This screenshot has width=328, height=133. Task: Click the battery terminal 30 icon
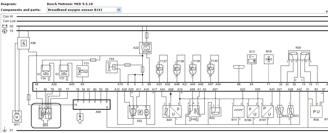point(4,26)
